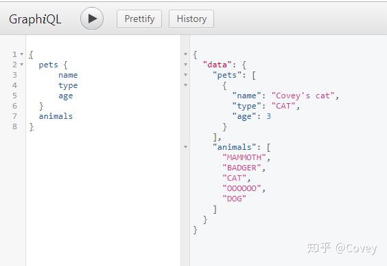Click the "CAT" type value in pet object

pyautogui.click(x=283, y=106)
